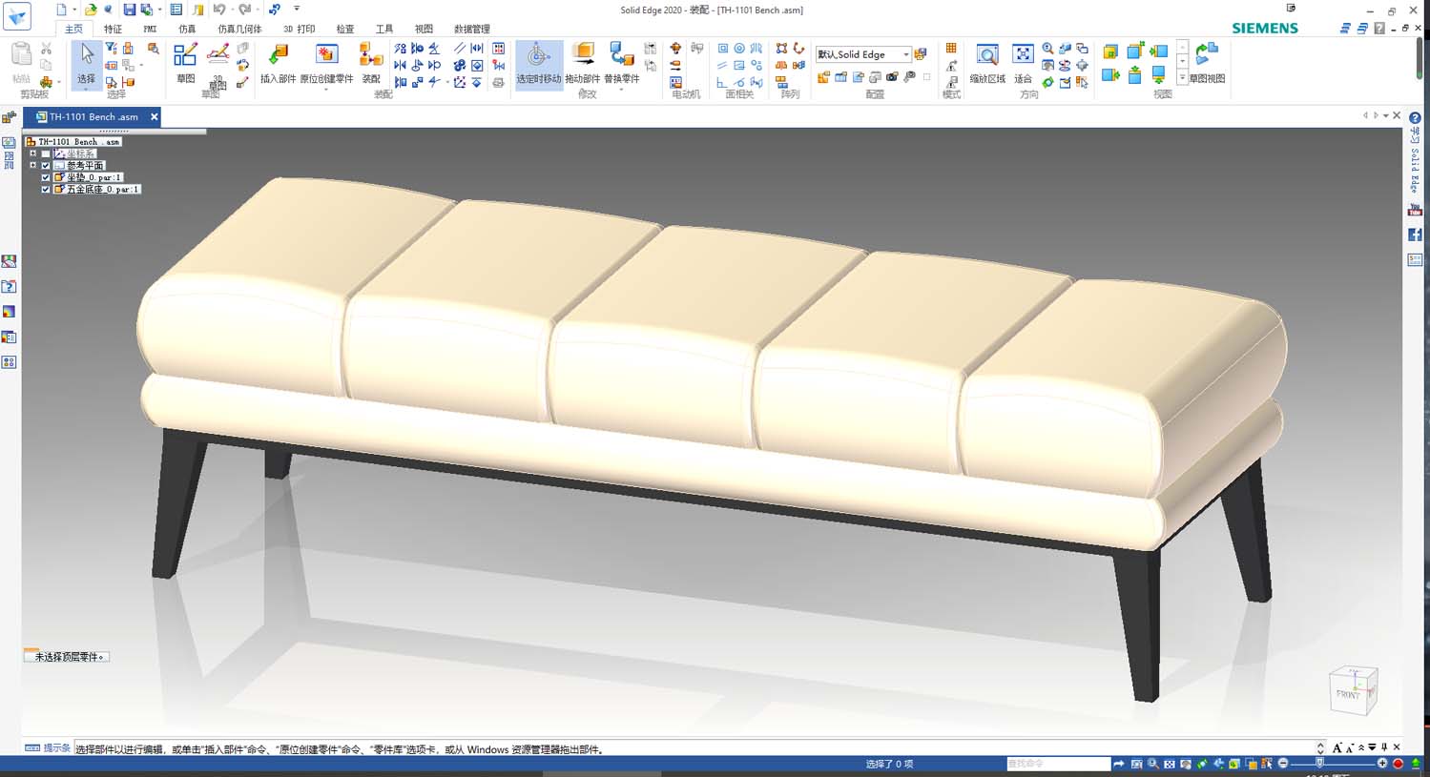Open the 3D 草图 sketch tool
Image resolution: width=1430 pixels, height=777 pixels.
tap(218, 65)
